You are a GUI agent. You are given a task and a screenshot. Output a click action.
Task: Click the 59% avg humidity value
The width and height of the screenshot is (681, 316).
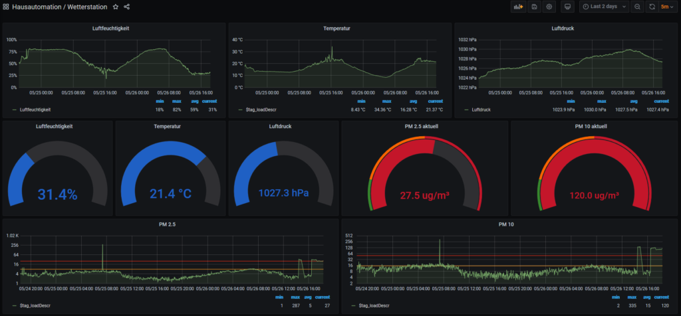click(x=194, y=110)
